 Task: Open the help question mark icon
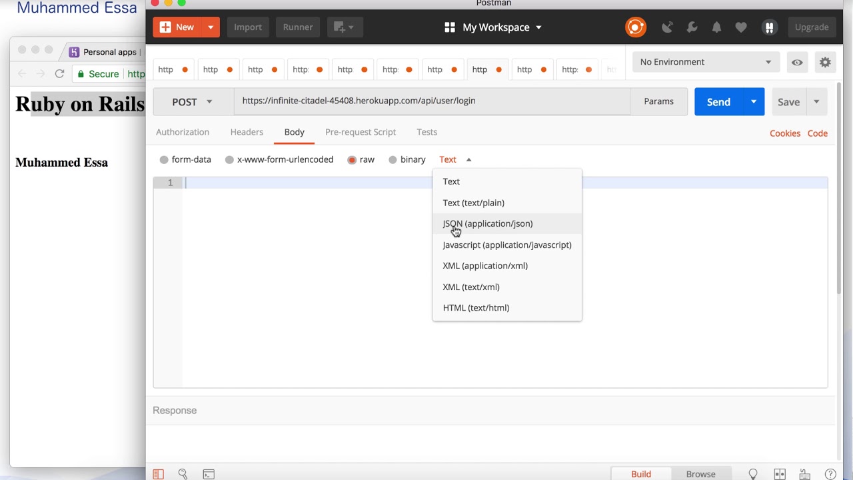coord(830,474)
